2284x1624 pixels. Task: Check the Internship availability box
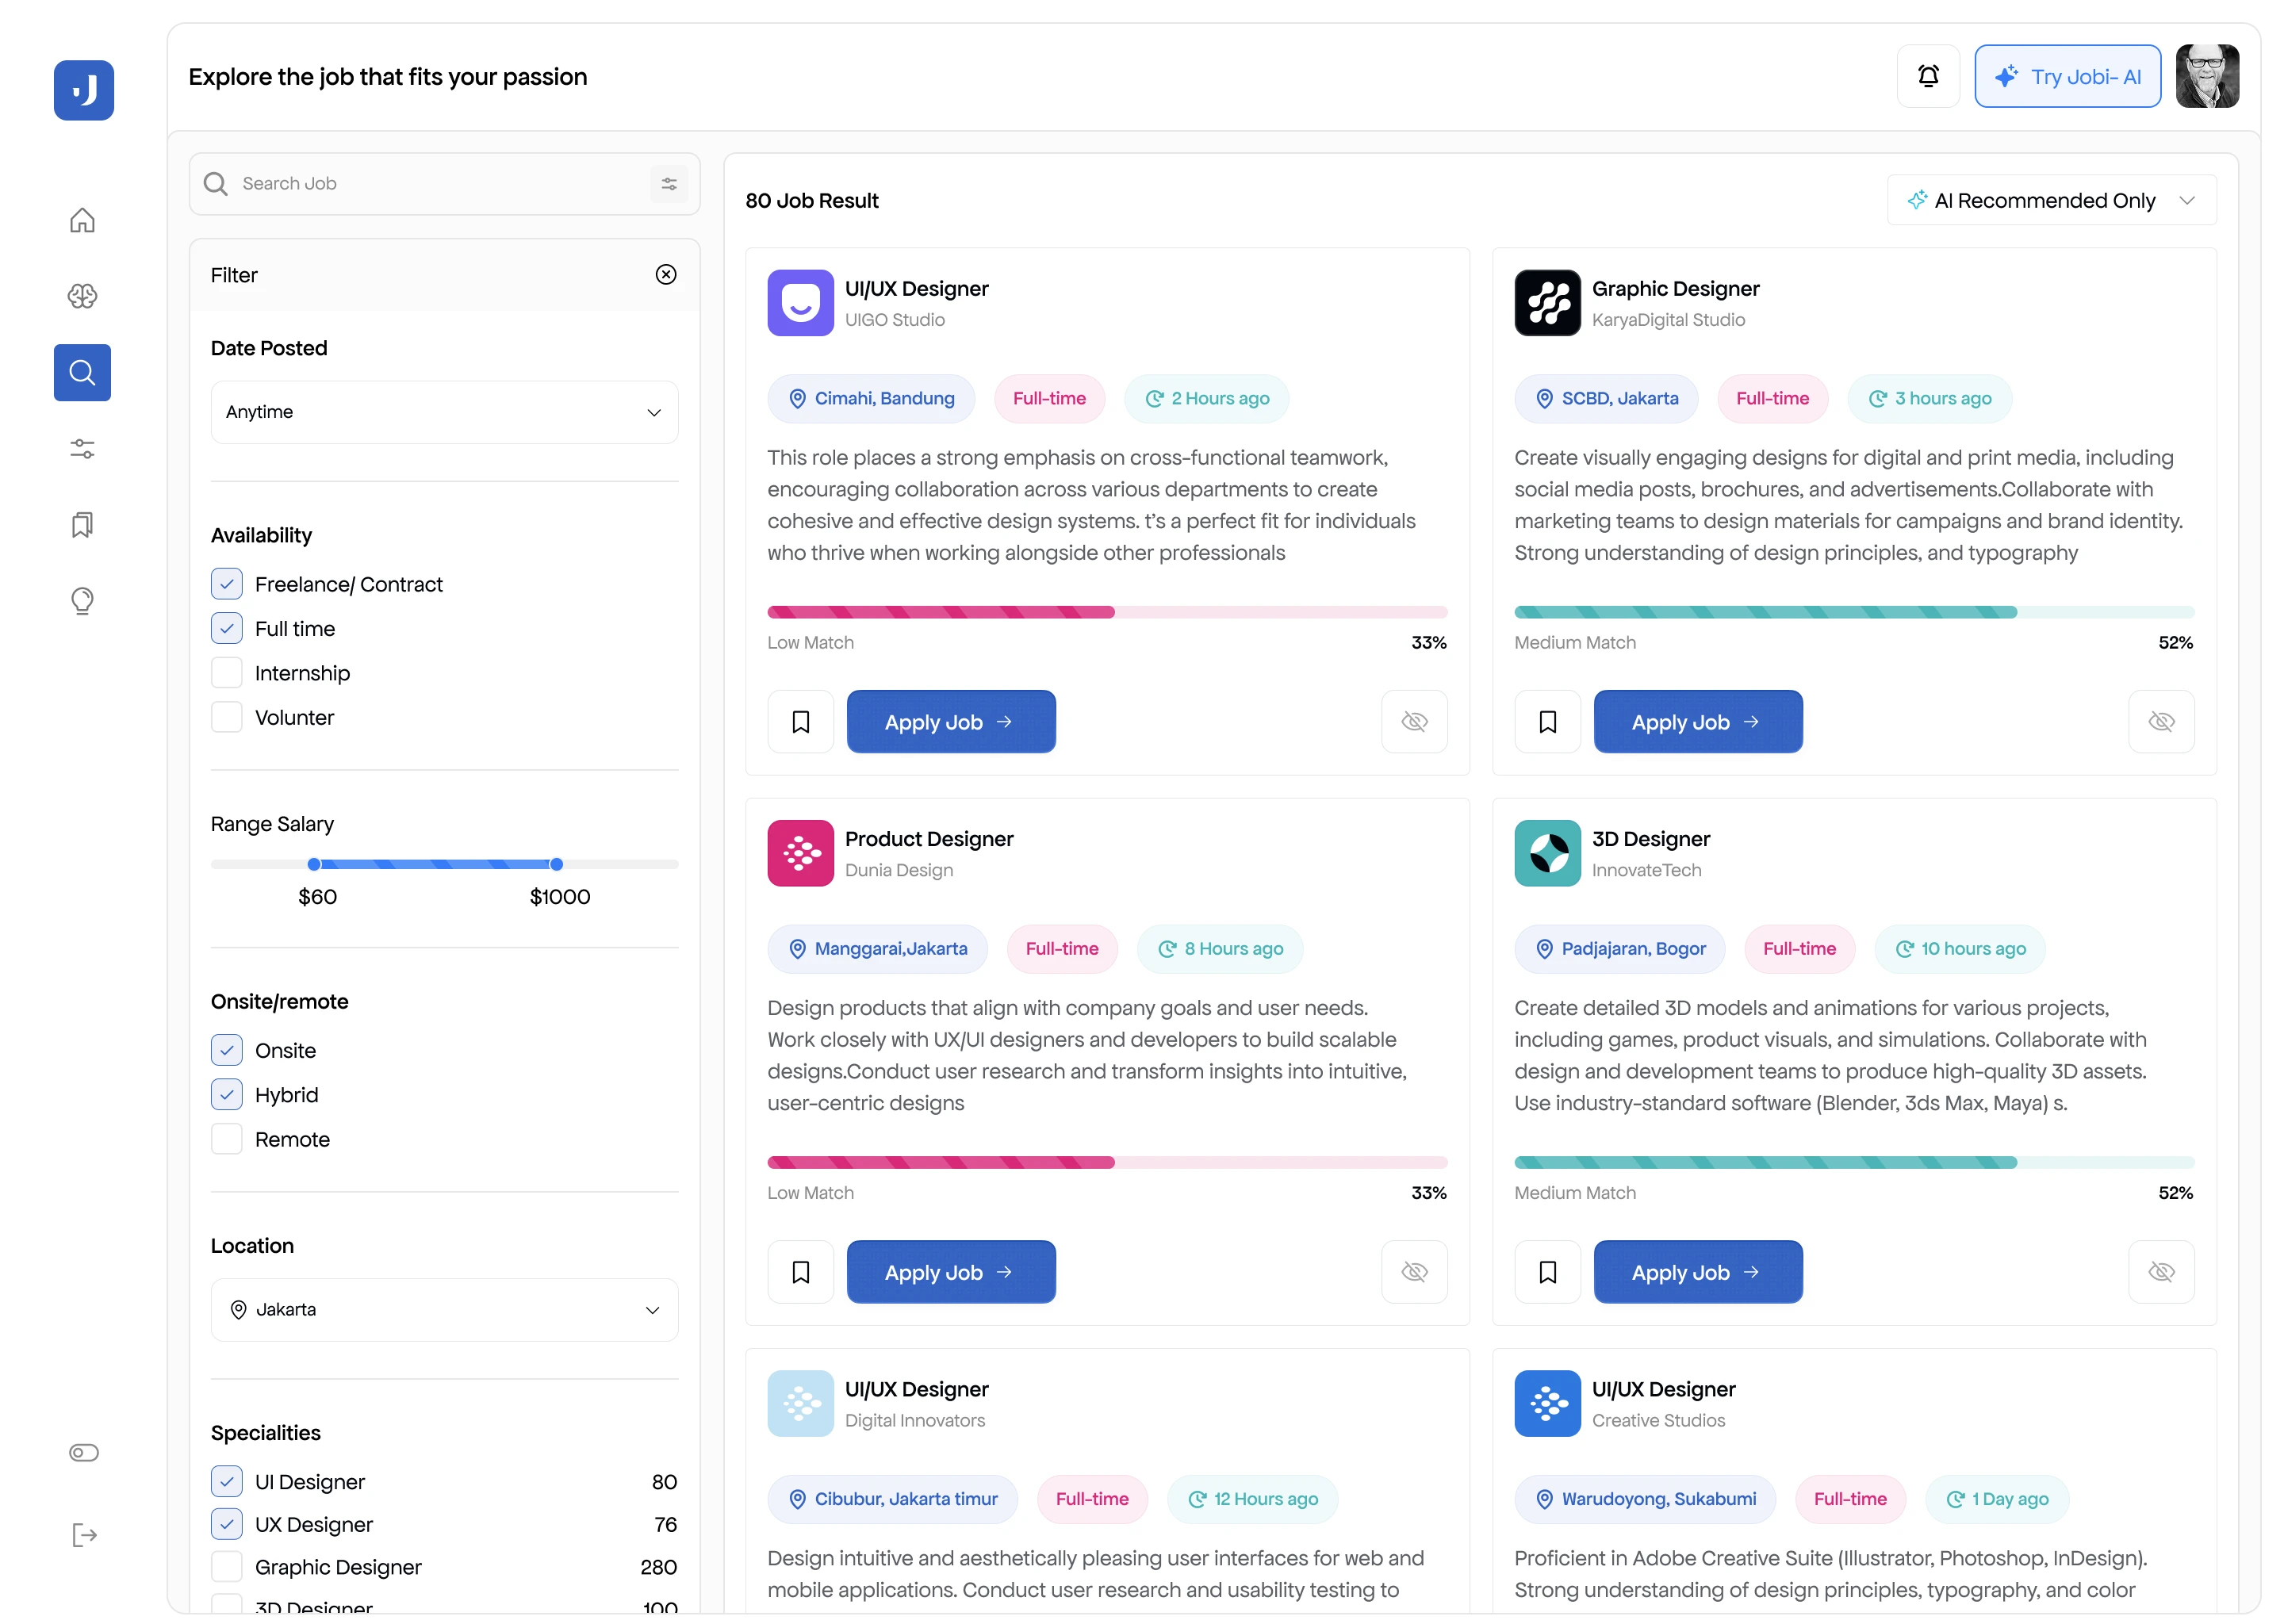coord(227,673)
